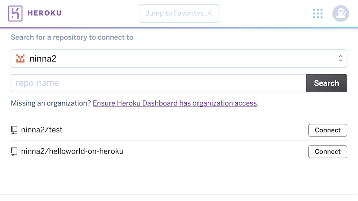Click the 'Search for a repository' heading
358x201 pixels.
pos(72,37)
